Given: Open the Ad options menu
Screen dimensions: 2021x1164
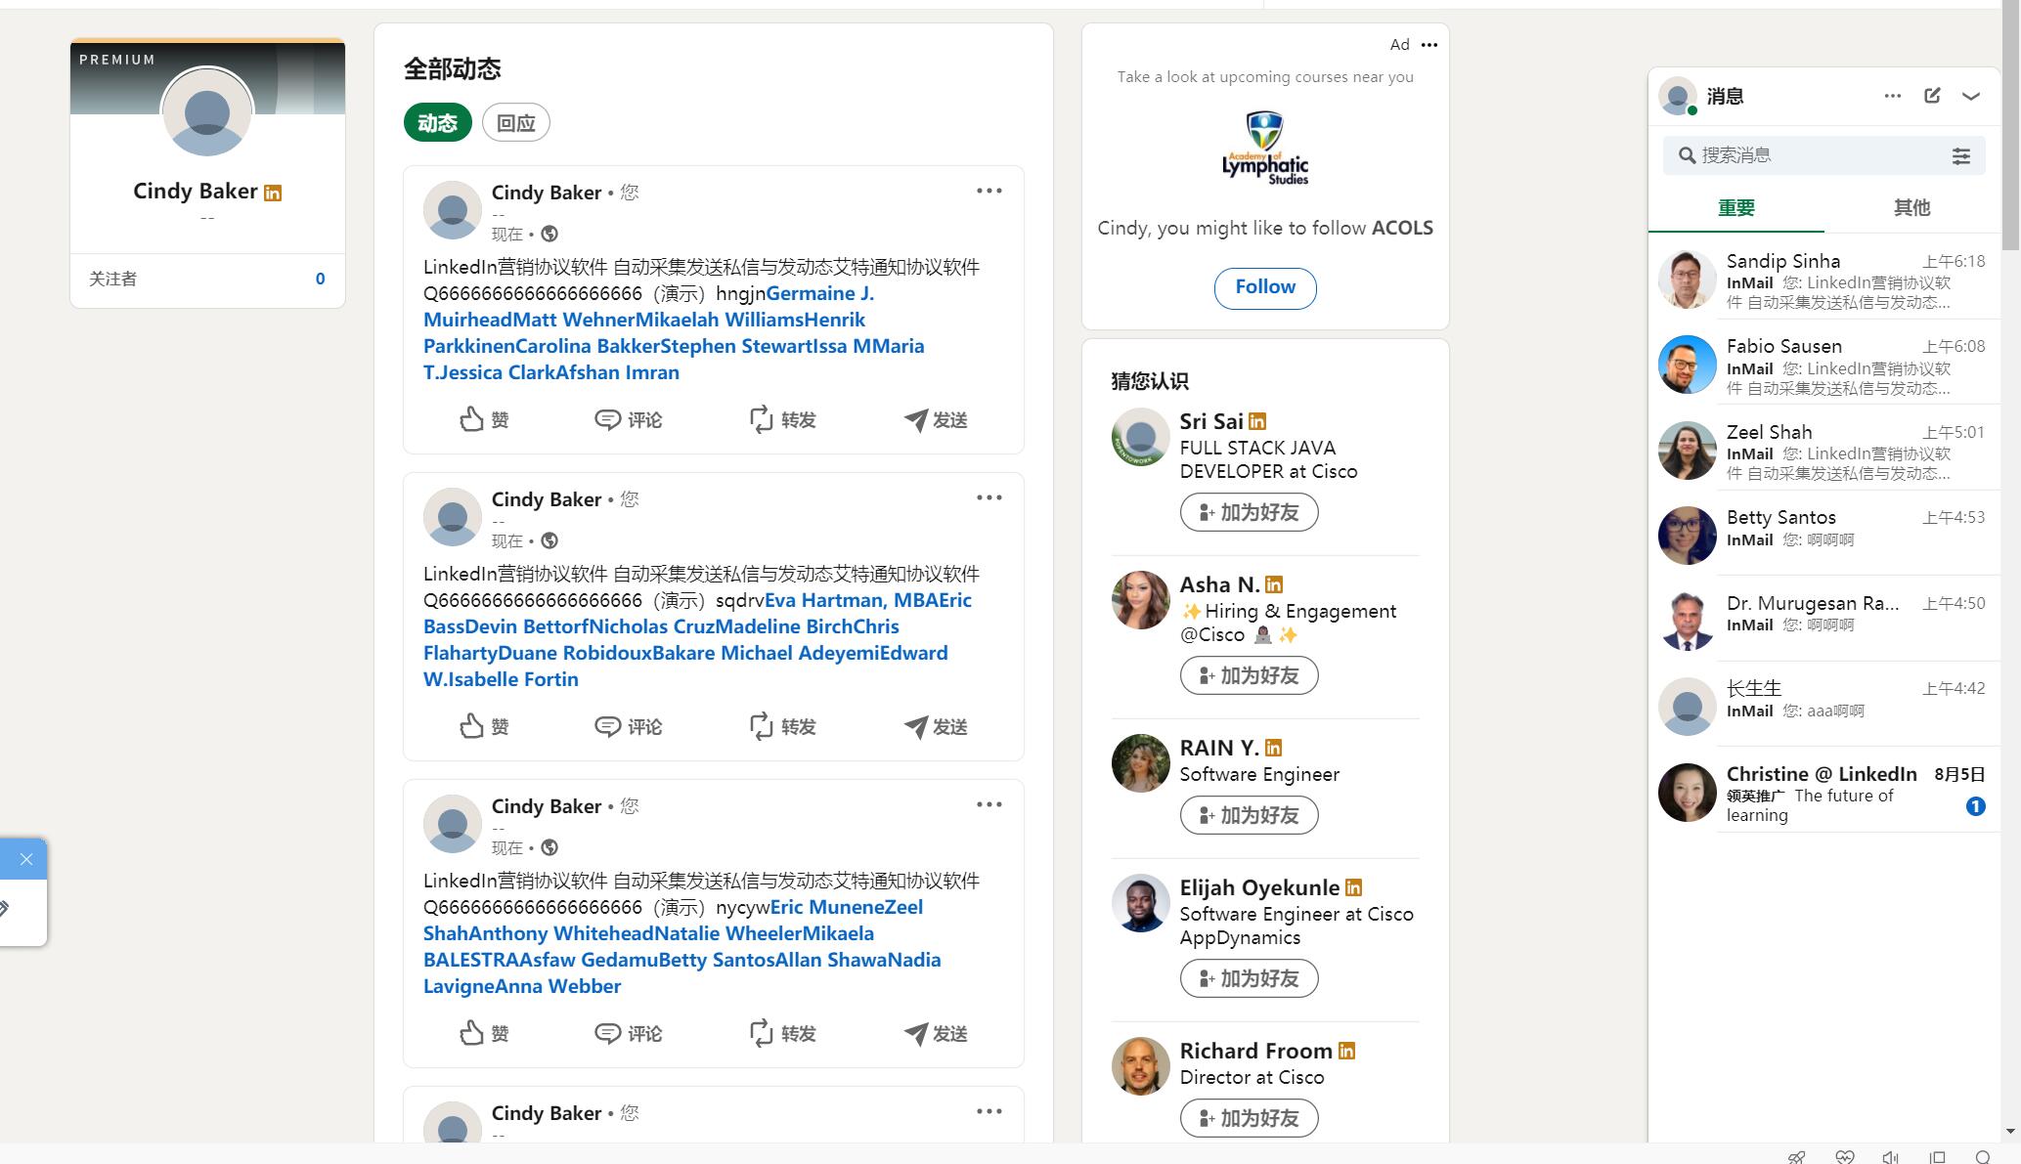Looking at the screenshot, I should click(1429, 45).
